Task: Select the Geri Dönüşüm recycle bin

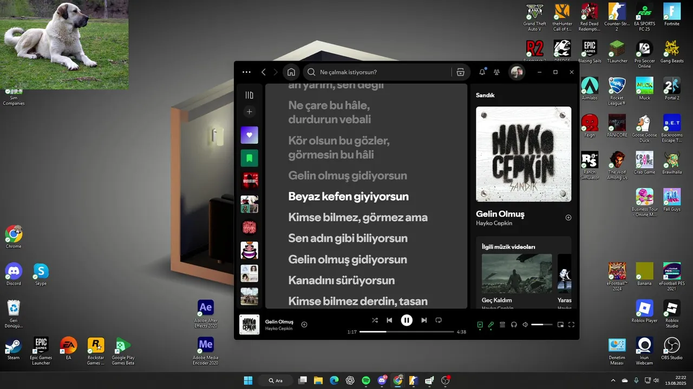Action: [x=14, y=314]
